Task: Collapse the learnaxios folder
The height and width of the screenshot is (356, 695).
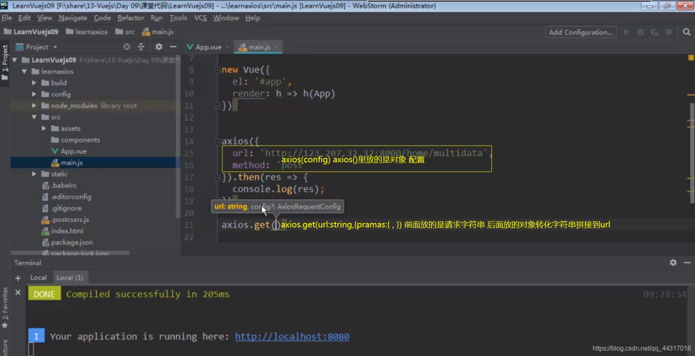Action: click(x=24, y=71)
